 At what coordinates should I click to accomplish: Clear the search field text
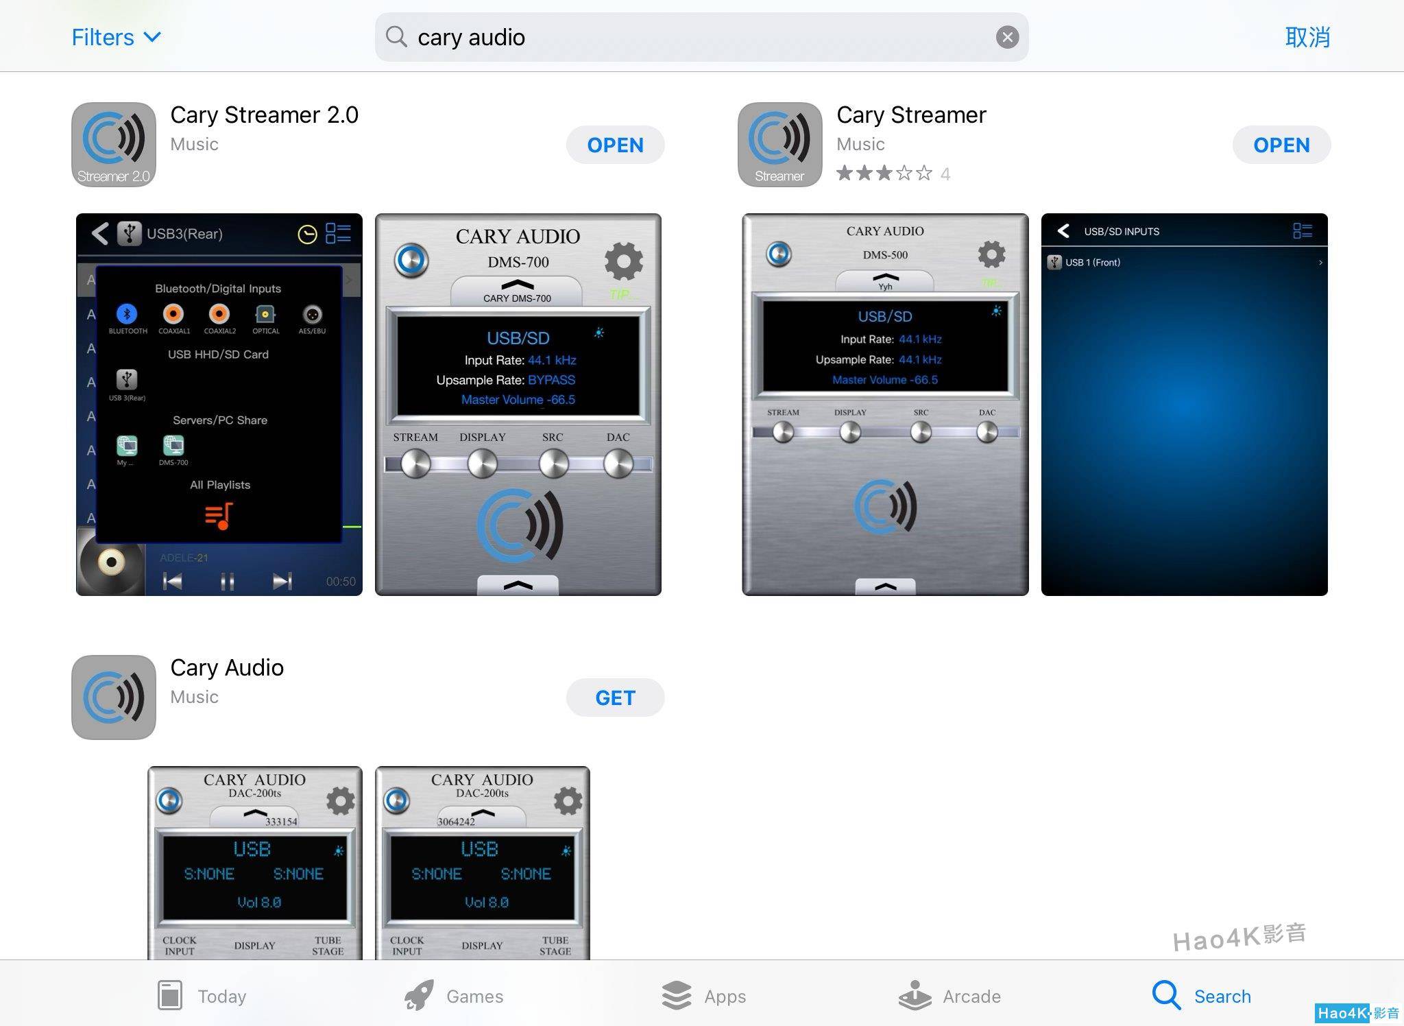point(1007,37)
